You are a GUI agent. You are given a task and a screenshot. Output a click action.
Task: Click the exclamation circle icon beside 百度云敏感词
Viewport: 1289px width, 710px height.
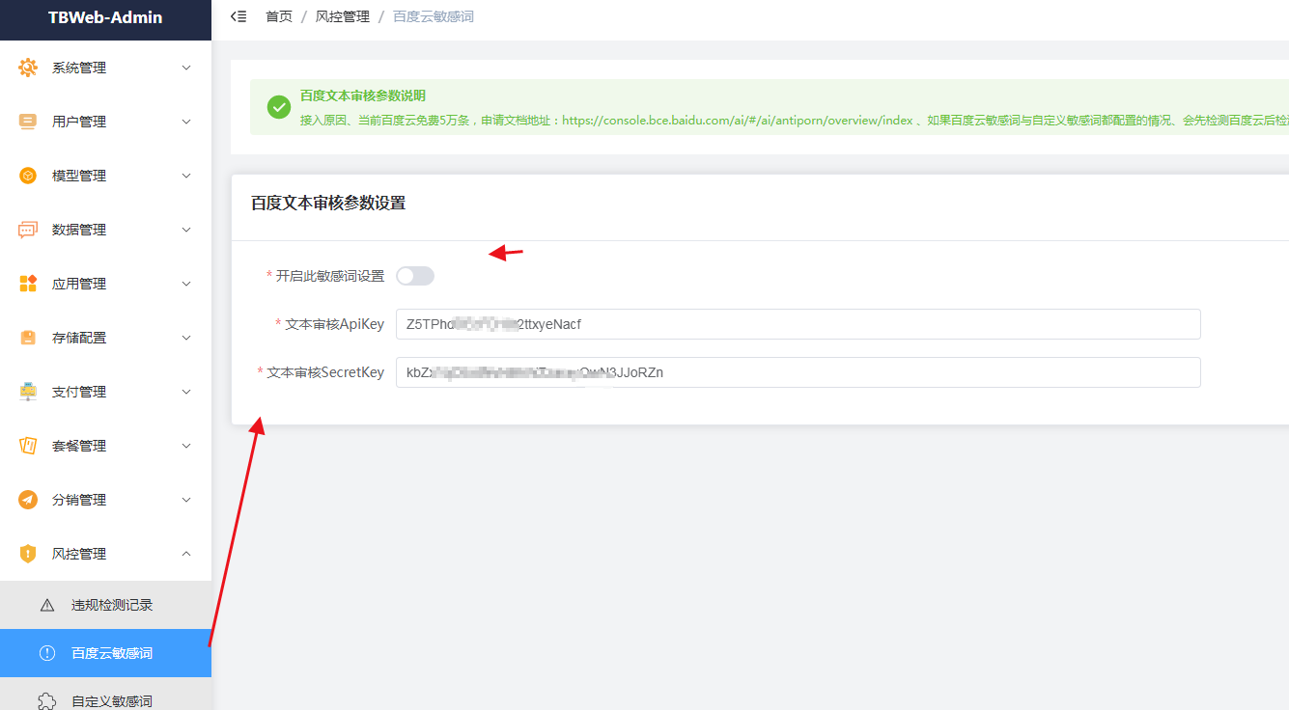pos(47,653)
